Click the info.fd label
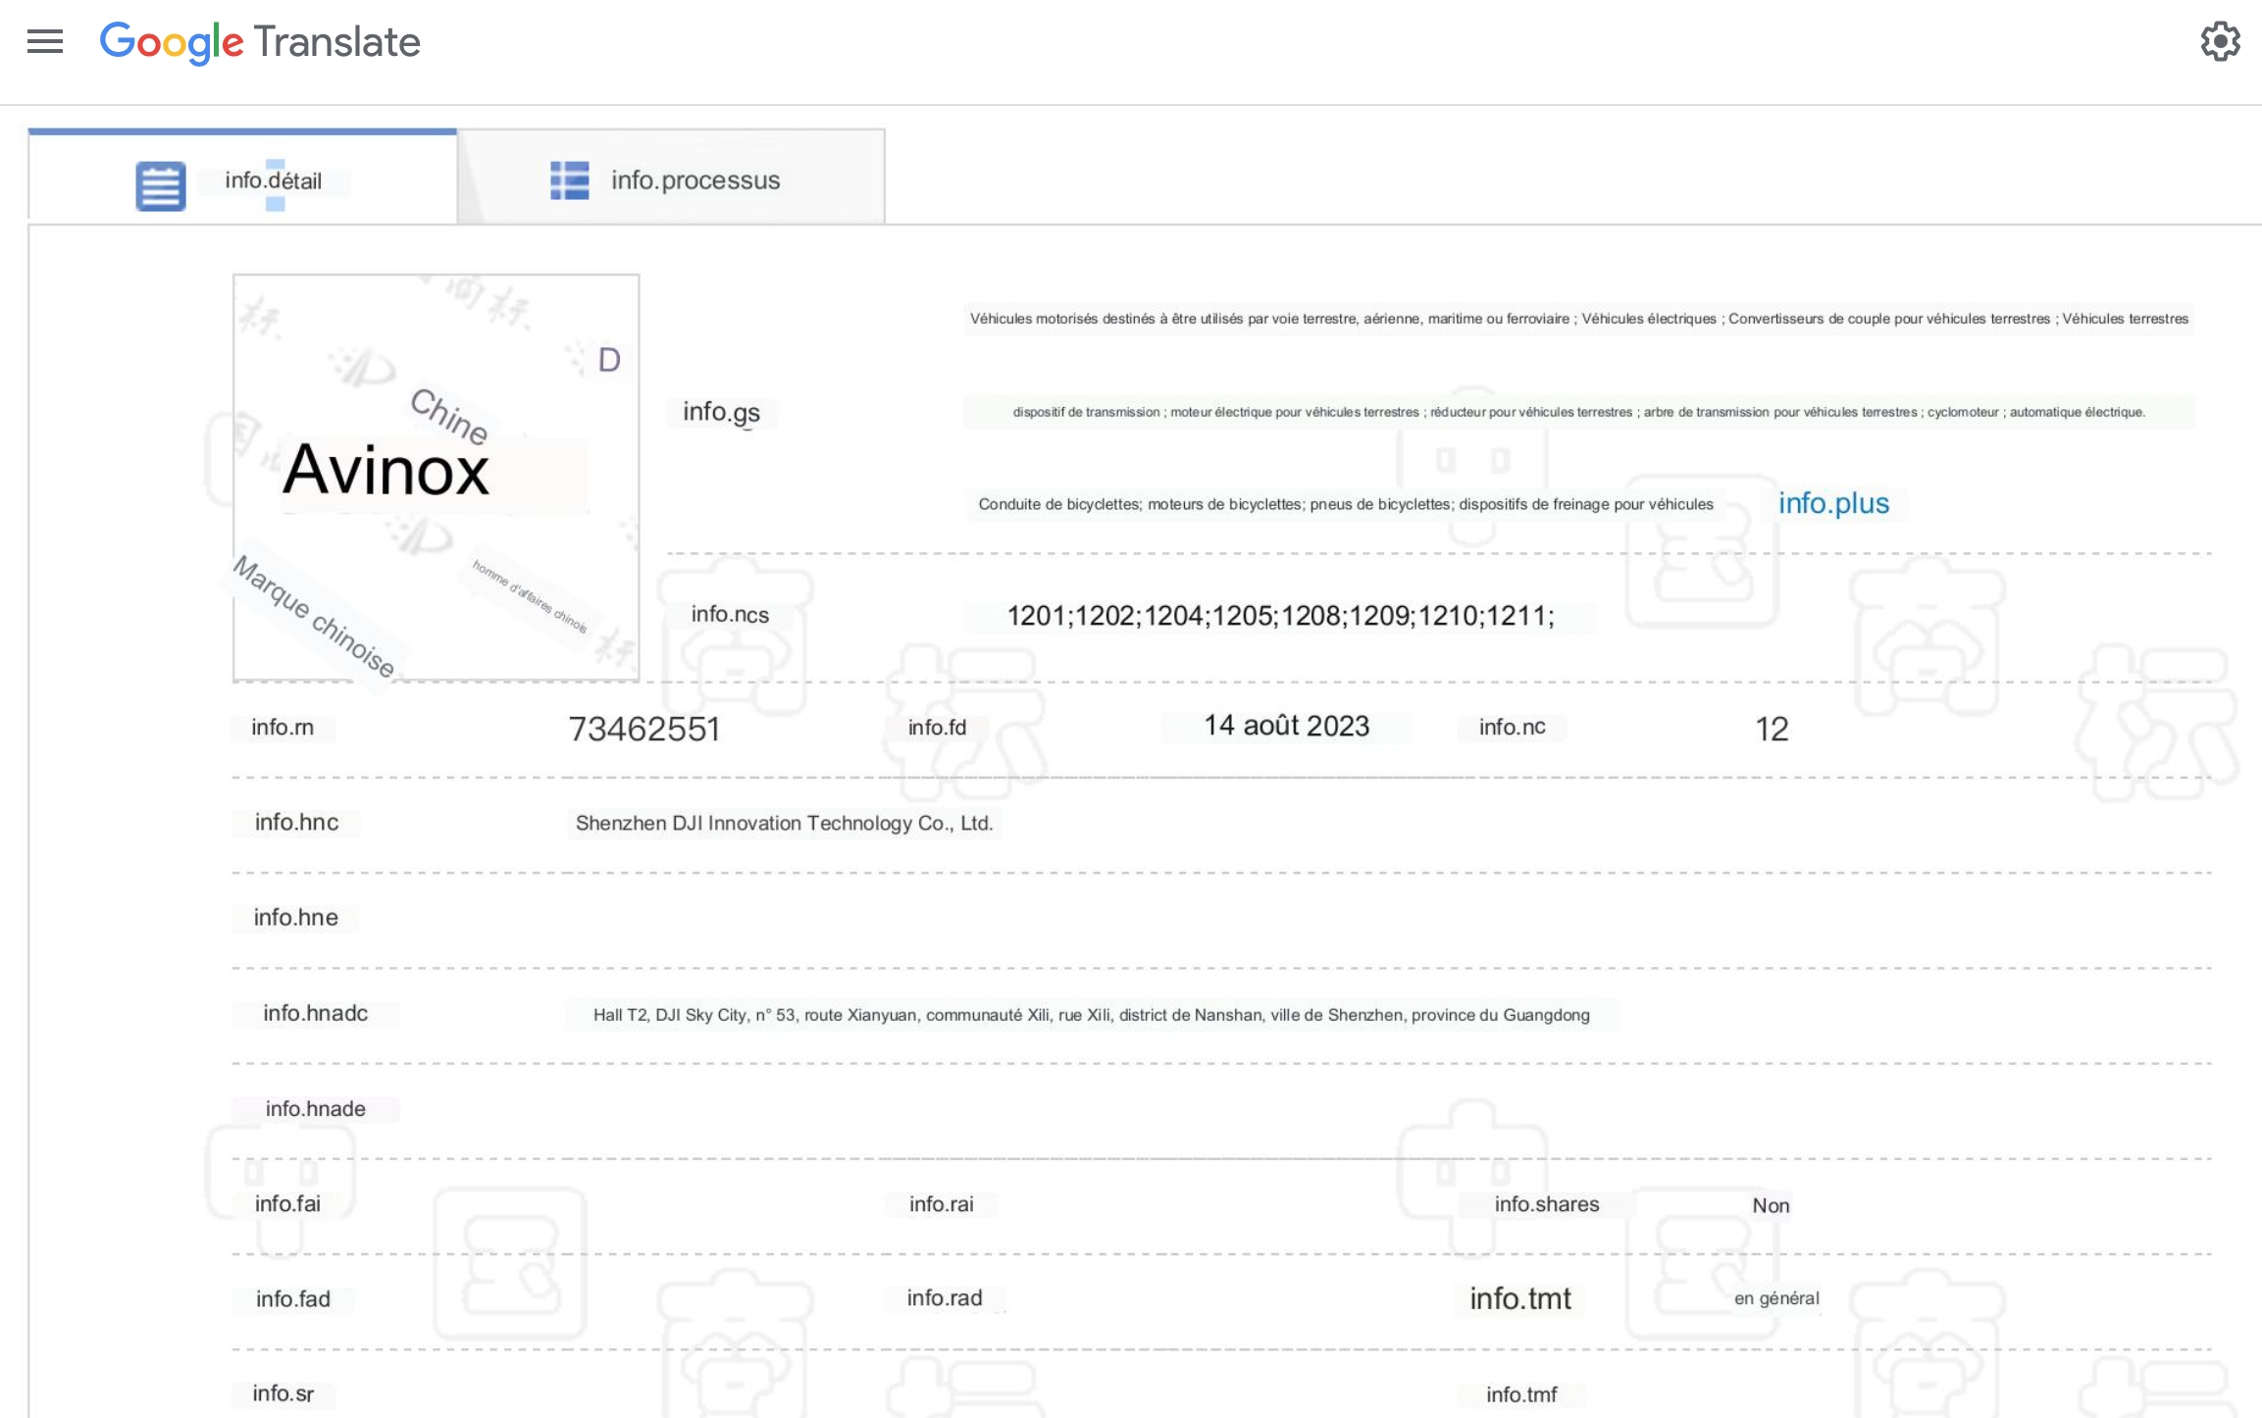This screenshot has height=1418, width=2262. pos(937,727)
